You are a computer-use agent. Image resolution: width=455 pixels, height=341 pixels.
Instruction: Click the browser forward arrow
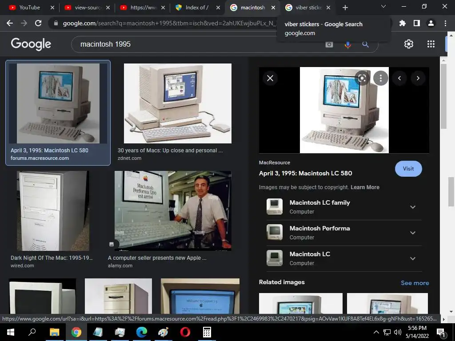[24, 23]
